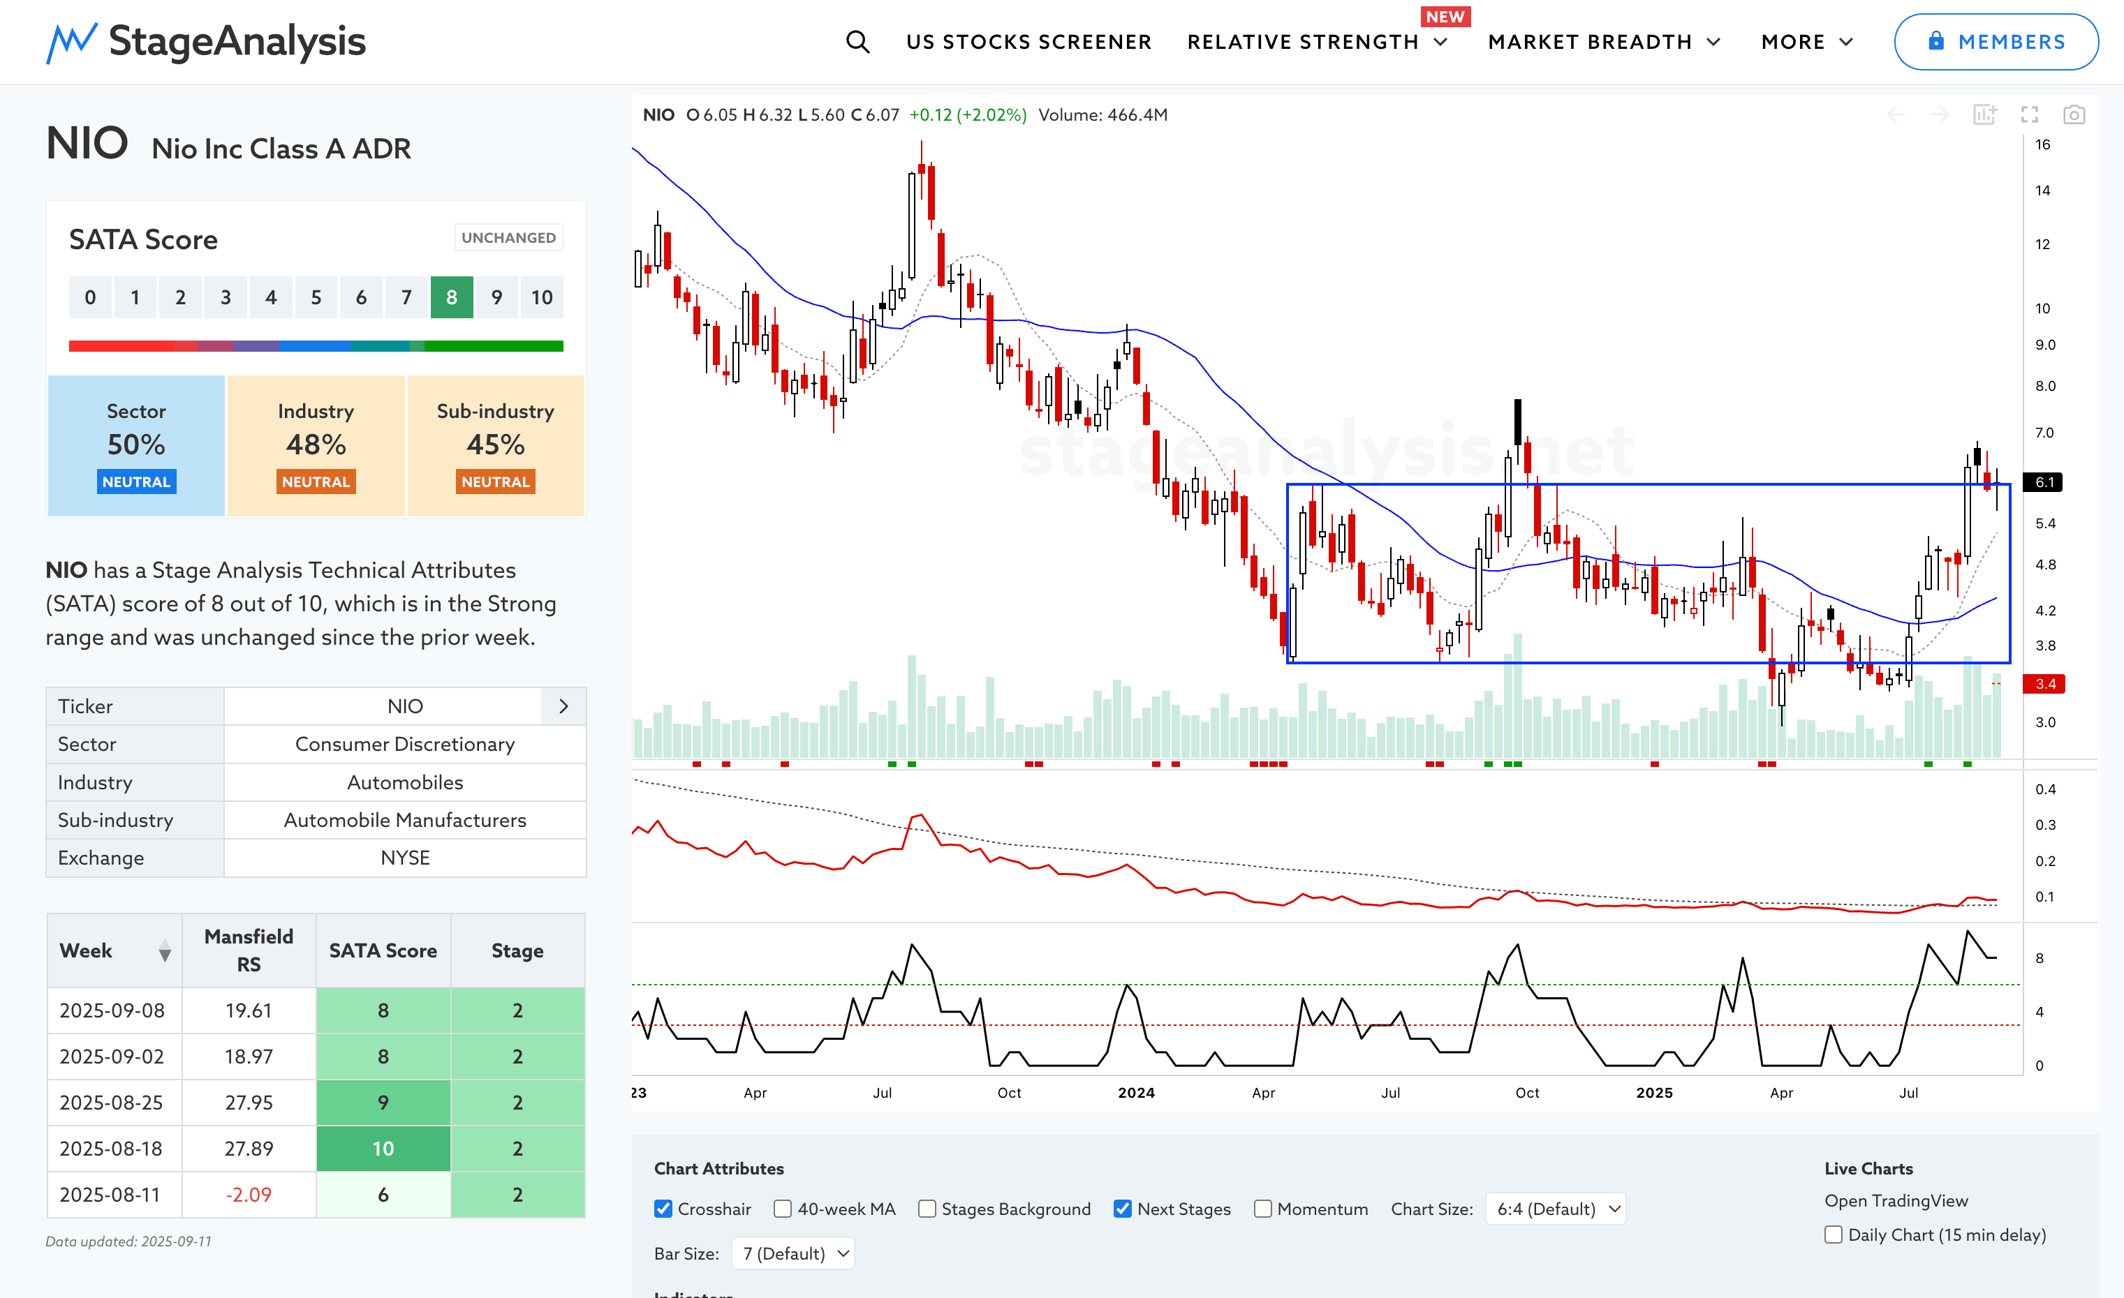Click the Data updated 2025-09-11 note
The height and width of the screenshot is (1298, 2124).
click(x=128, y=1241)
